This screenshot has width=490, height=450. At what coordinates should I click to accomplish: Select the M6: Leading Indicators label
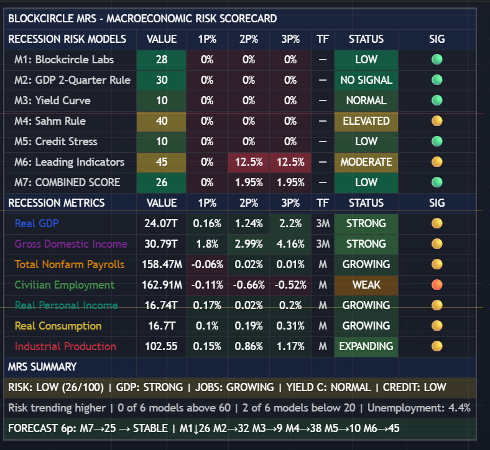pyautogui.click(x=70, y=162)
